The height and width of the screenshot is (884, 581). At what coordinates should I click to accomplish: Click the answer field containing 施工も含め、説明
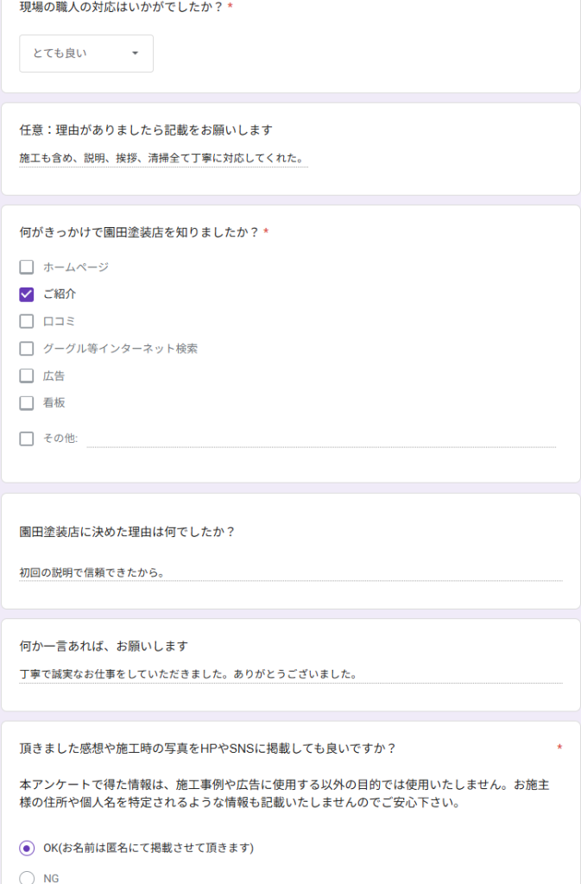tap(162, 158)
